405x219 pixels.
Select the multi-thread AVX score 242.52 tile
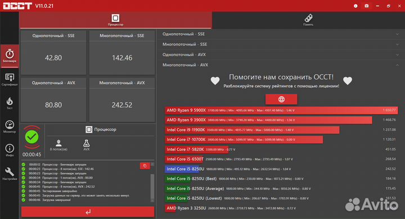tap(122, 100)
